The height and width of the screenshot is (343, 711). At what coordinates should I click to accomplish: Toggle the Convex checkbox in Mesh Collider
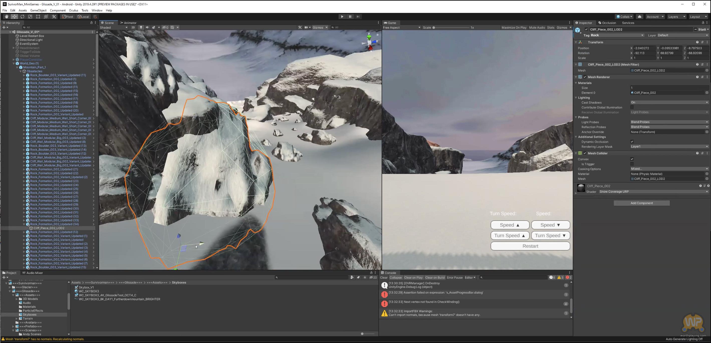pyautogui.click(x=632, y=159)
